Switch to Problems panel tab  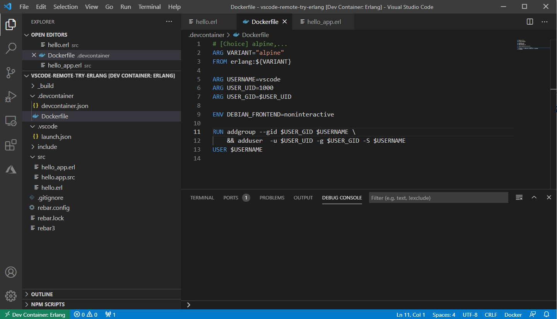272,197
